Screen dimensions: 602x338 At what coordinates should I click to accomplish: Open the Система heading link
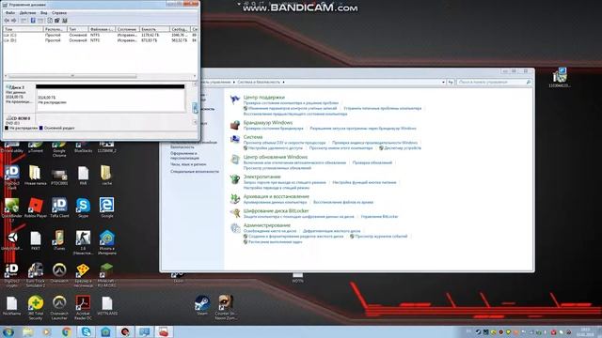253,137
